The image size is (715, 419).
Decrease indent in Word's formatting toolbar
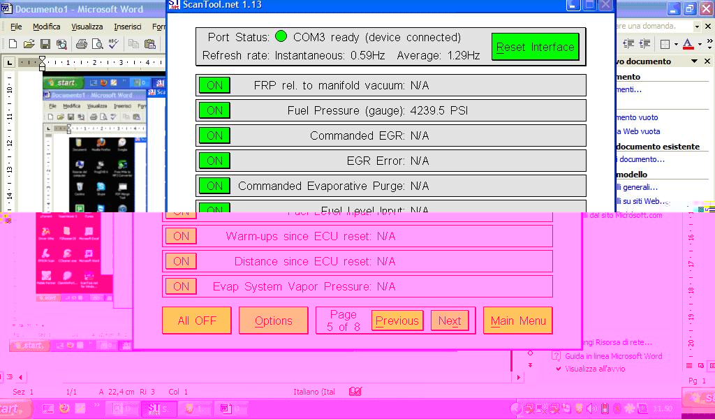pos(628,44)
